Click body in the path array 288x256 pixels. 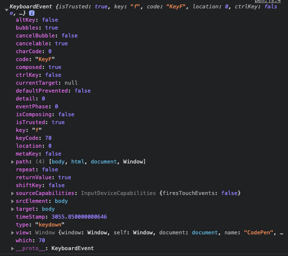(x=58, y=162)
